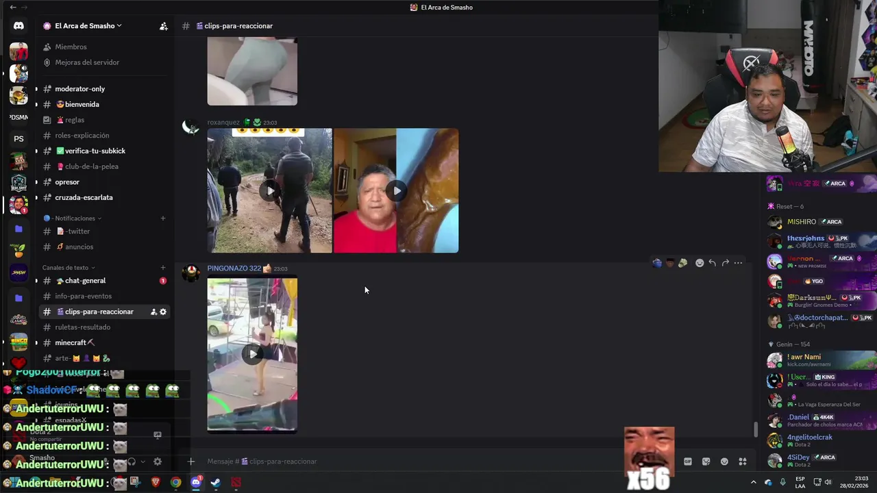Viewport: 877px width, 493px height.
Task: Open info-para-eventos channel
Action: 105,296
